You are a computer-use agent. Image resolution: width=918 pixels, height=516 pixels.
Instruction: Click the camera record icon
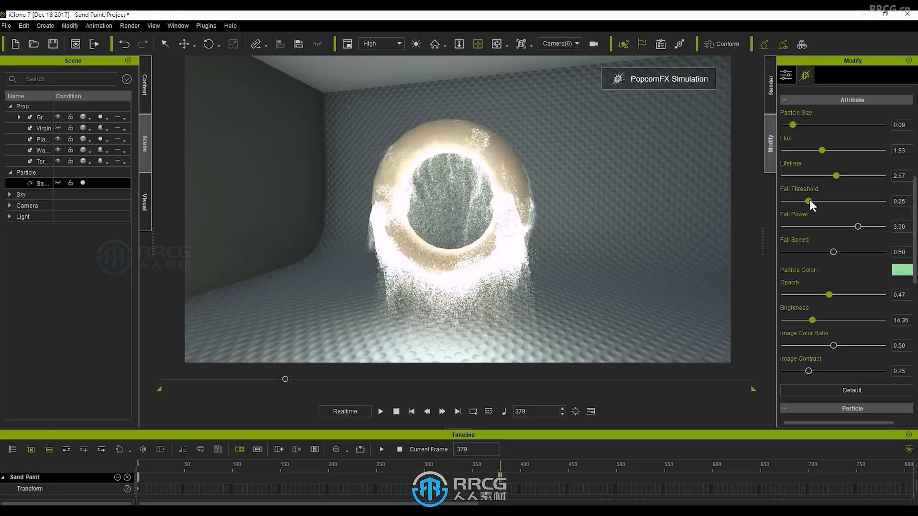(594, 44)
